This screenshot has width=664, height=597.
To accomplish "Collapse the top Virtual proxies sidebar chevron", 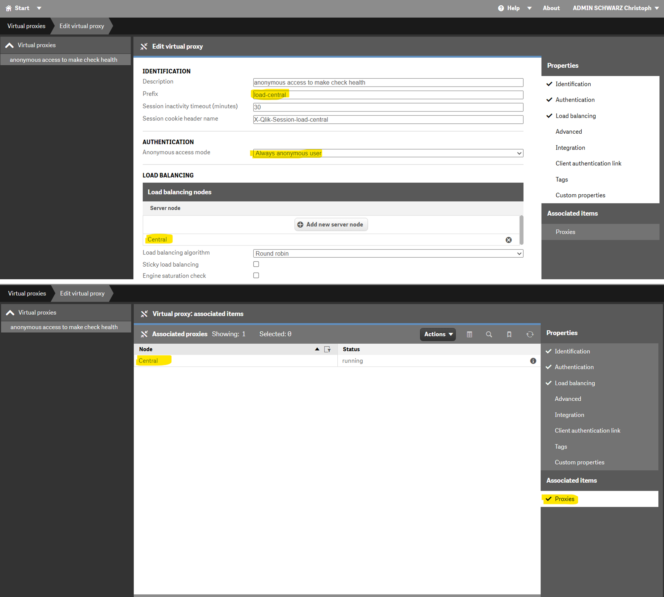I will point(10,45).
